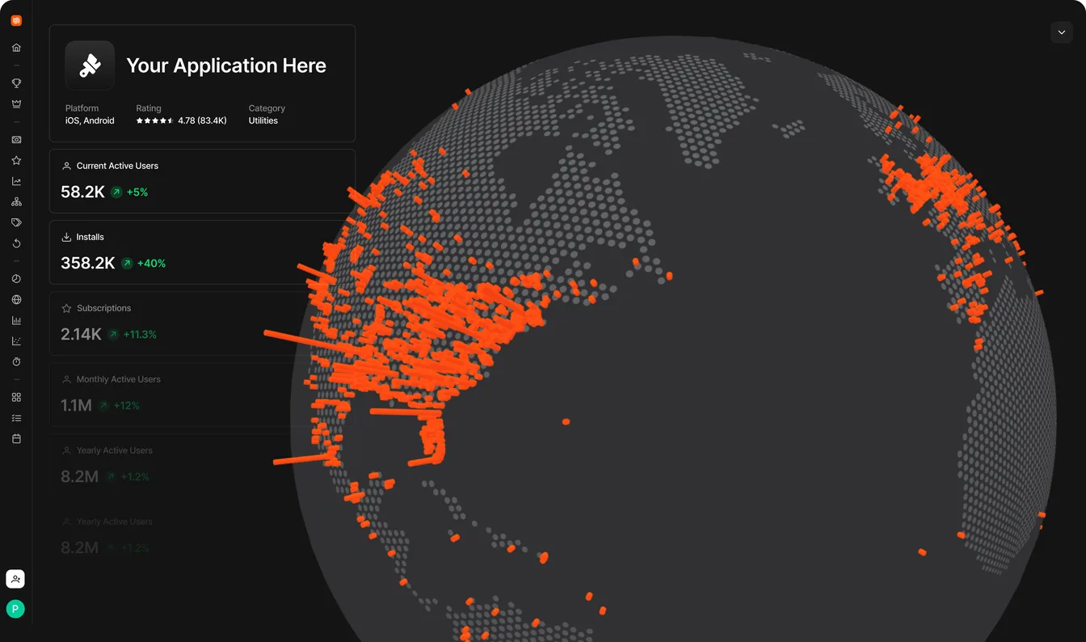This screenshot has height=642, width=1086.
Task: Open the checklist icon in sidebar
Action: tap(16, 418)
